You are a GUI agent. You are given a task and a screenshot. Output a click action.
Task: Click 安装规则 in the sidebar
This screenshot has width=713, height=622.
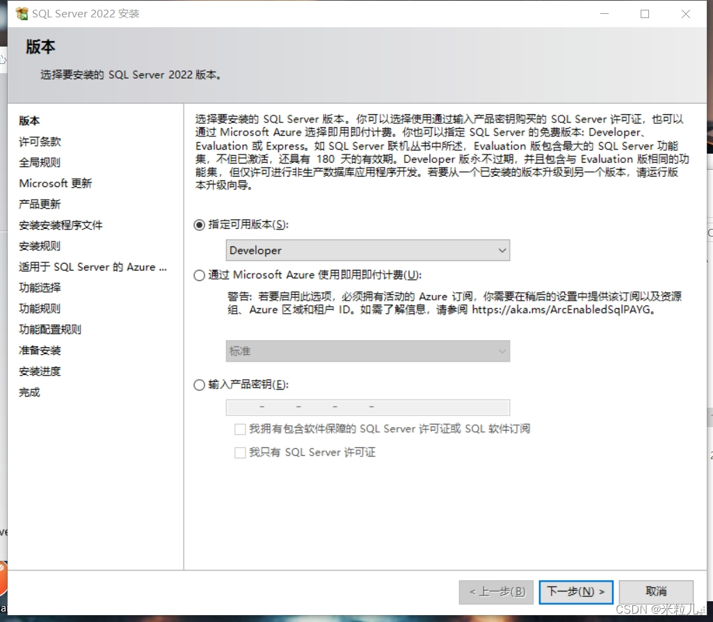coord(40,246)
